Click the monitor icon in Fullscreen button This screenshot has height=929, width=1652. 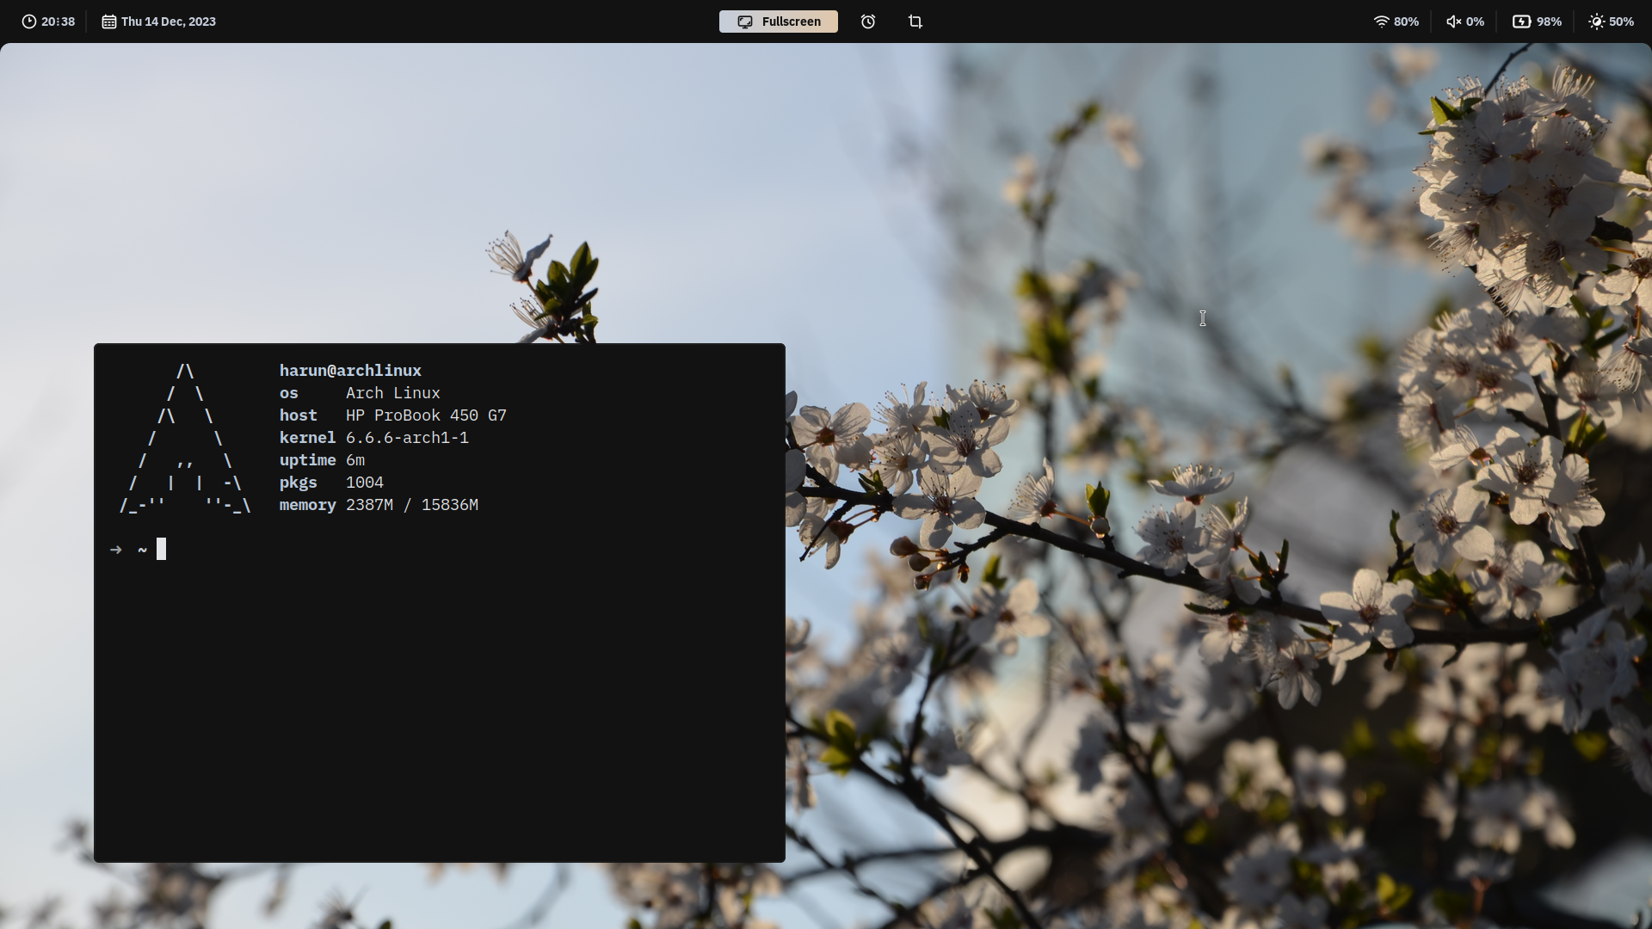point(745,22)
